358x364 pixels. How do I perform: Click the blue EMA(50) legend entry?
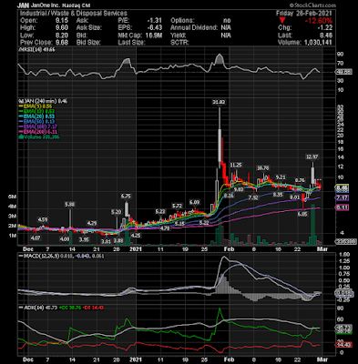tap(36, 122)
